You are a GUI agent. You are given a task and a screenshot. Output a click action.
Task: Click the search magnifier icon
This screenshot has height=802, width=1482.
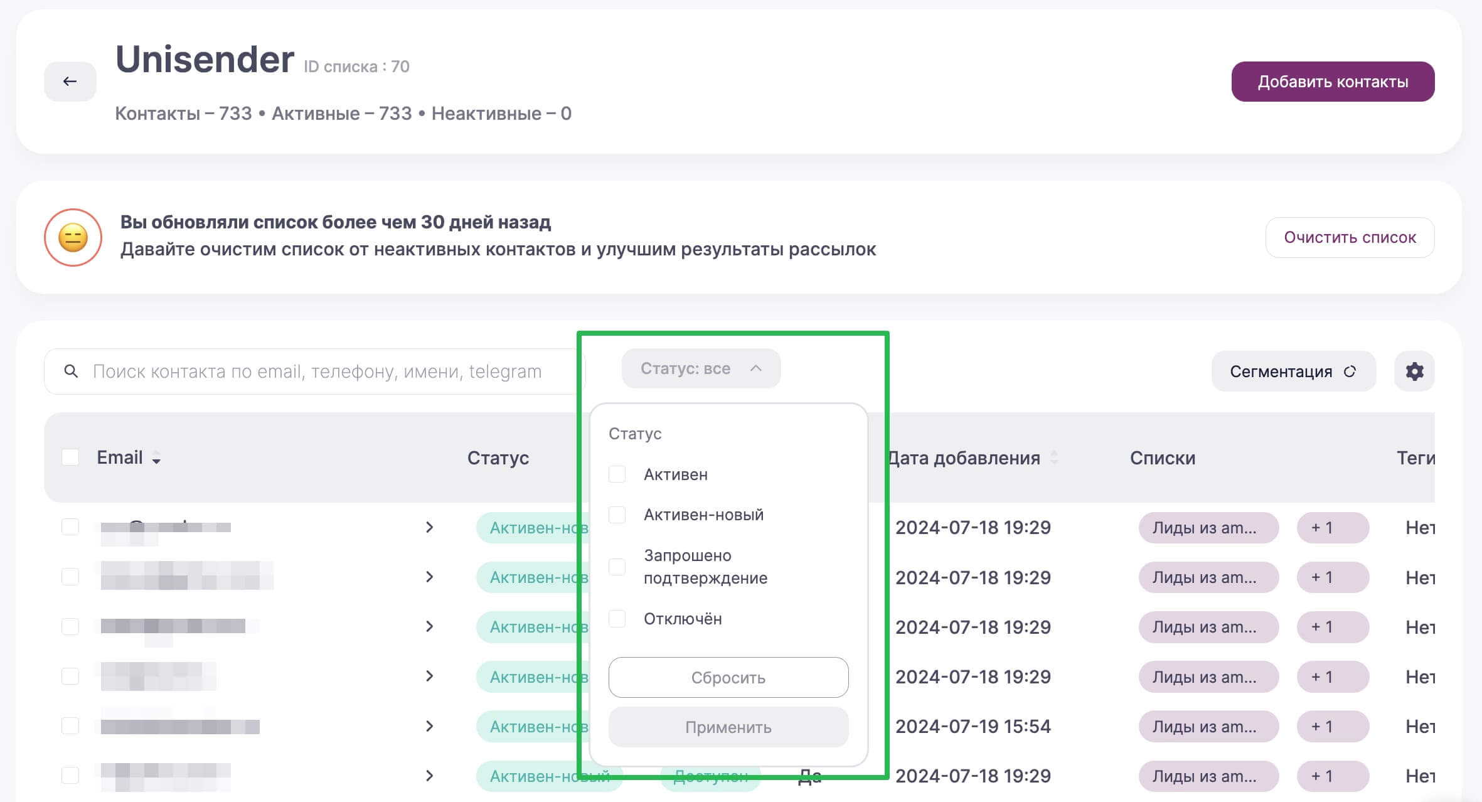[71, 372]
